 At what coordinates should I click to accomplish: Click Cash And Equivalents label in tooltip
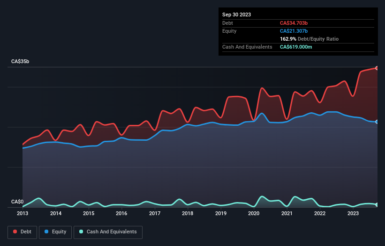click(247, 47)
